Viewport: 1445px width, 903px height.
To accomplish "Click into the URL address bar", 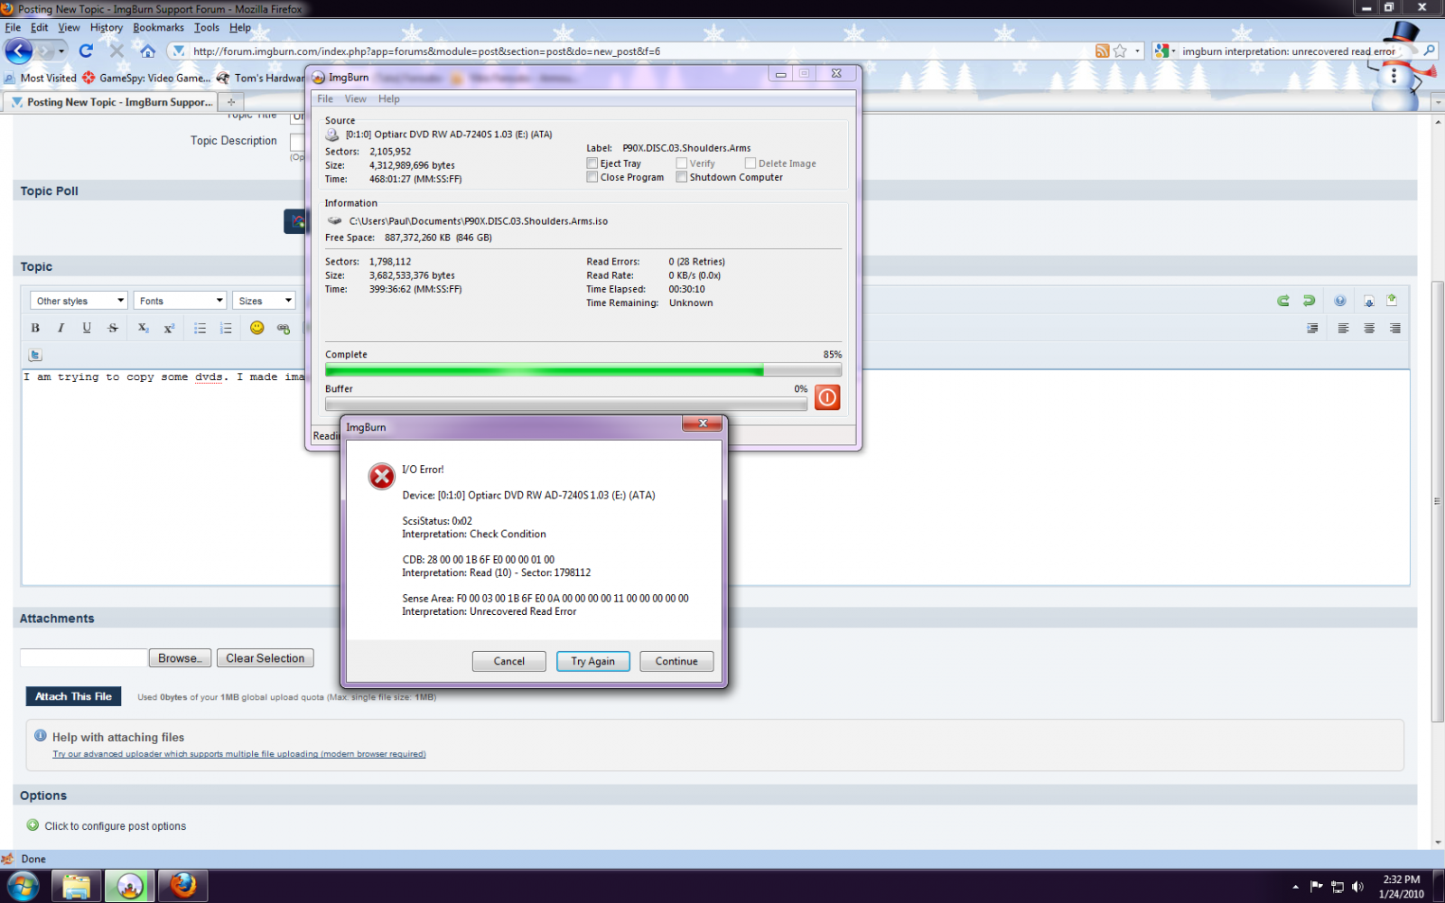I will (x=632, y=51).
